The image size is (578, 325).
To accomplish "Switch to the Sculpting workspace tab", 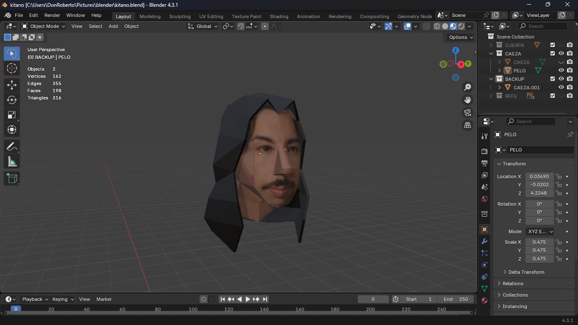I will click(x=180, y=17).
